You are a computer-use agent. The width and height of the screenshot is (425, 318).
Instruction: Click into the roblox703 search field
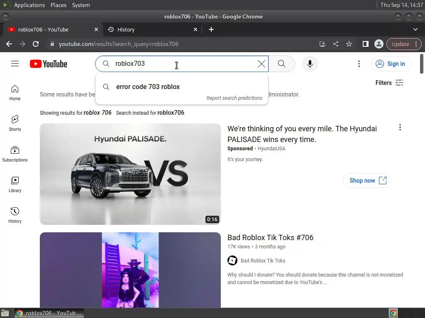182,64
